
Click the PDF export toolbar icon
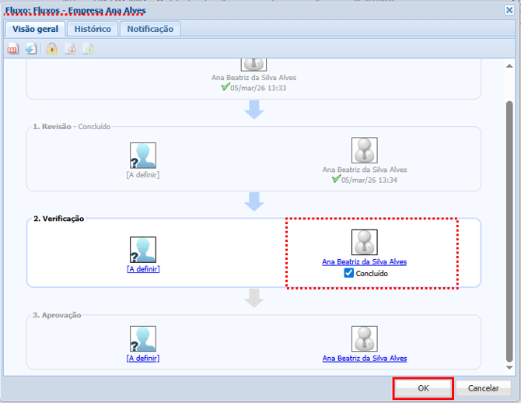coord(12,49)
